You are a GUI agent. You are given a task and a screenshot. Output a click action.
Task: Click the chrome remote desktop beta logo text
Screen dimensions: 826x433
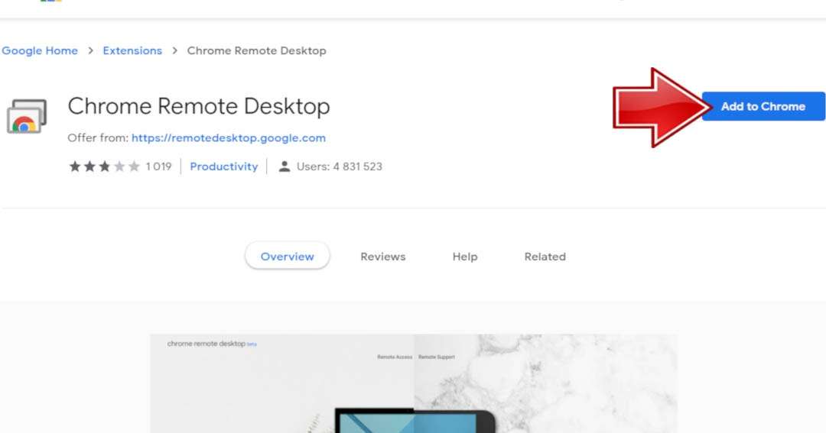(212, 344)
